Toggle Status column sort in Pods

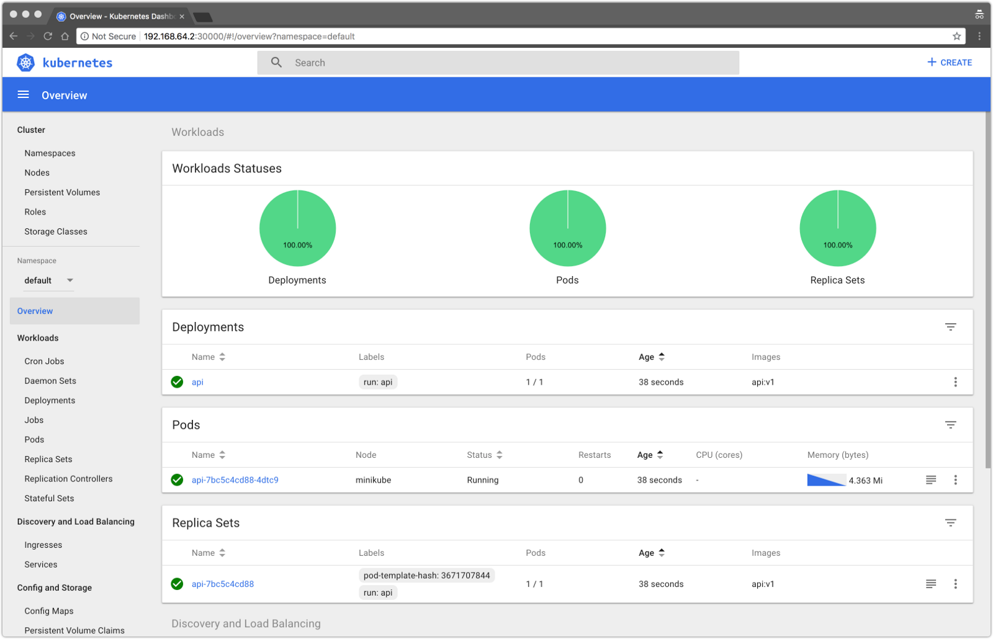[485, 455]
